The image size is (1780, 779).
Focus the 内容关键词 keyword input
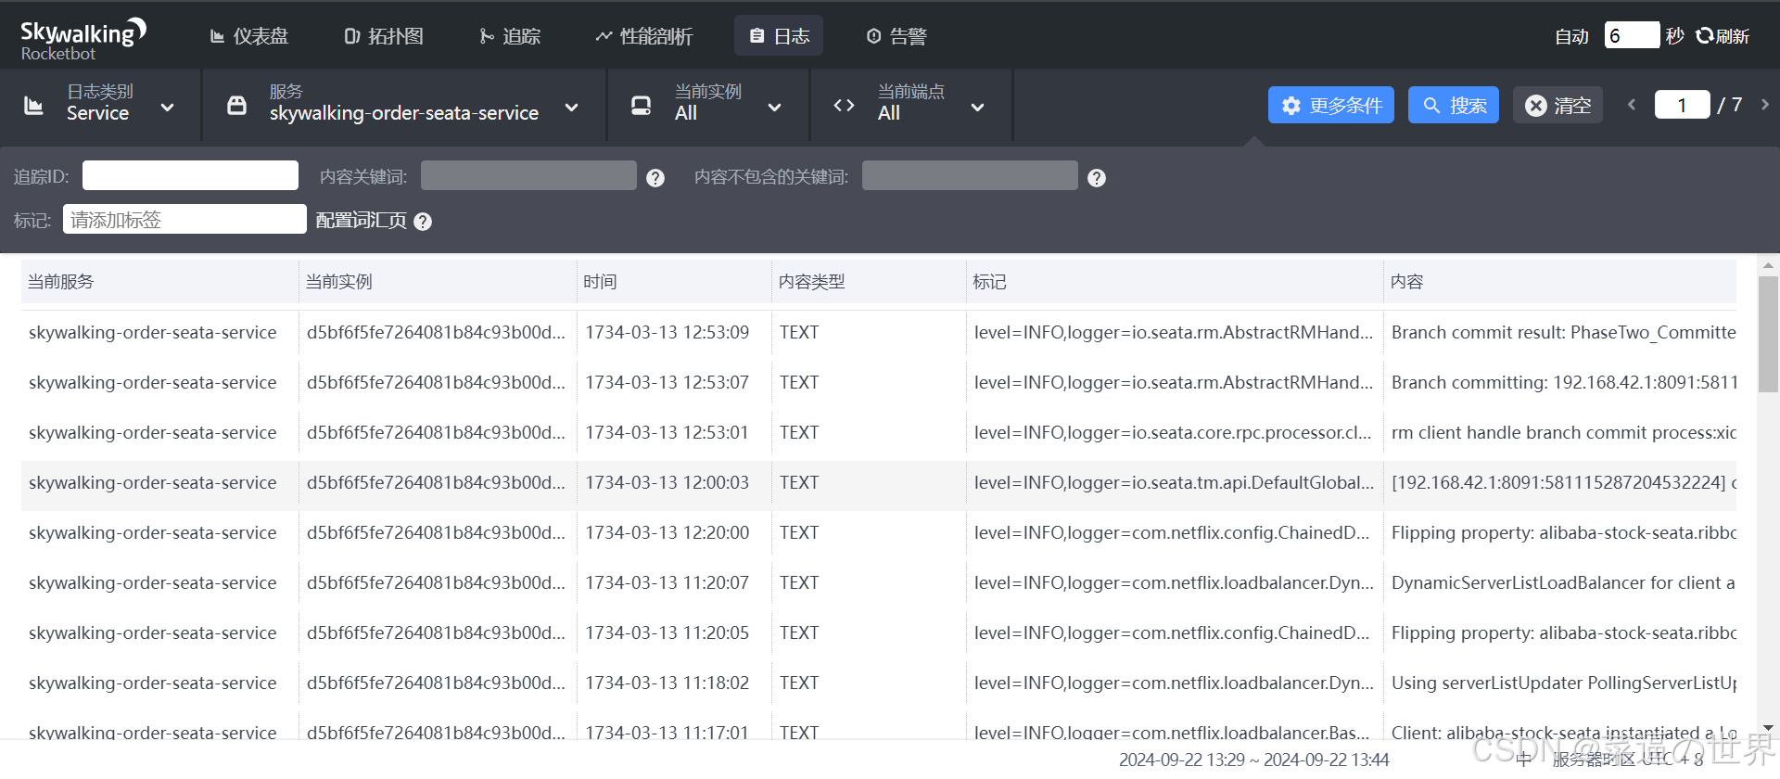[x=528, y=175]
